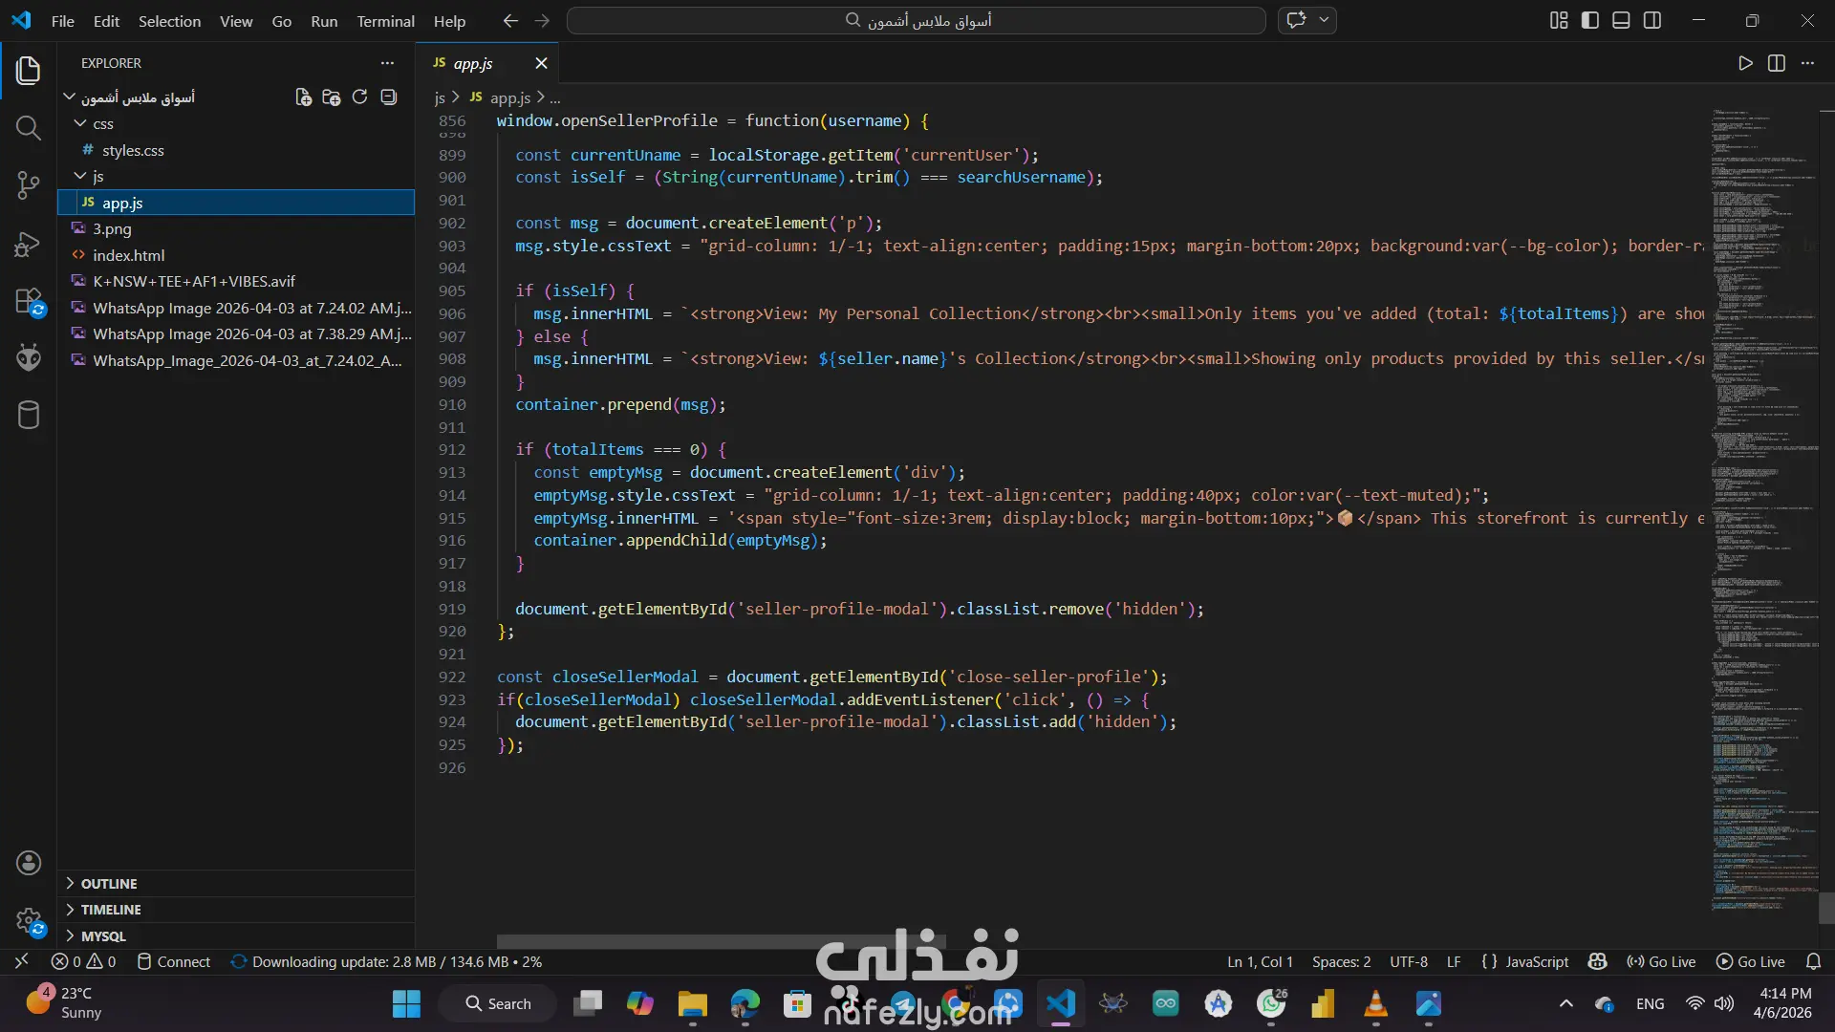
Task: Open the Extensions view
Action: (x=29, y=302)
